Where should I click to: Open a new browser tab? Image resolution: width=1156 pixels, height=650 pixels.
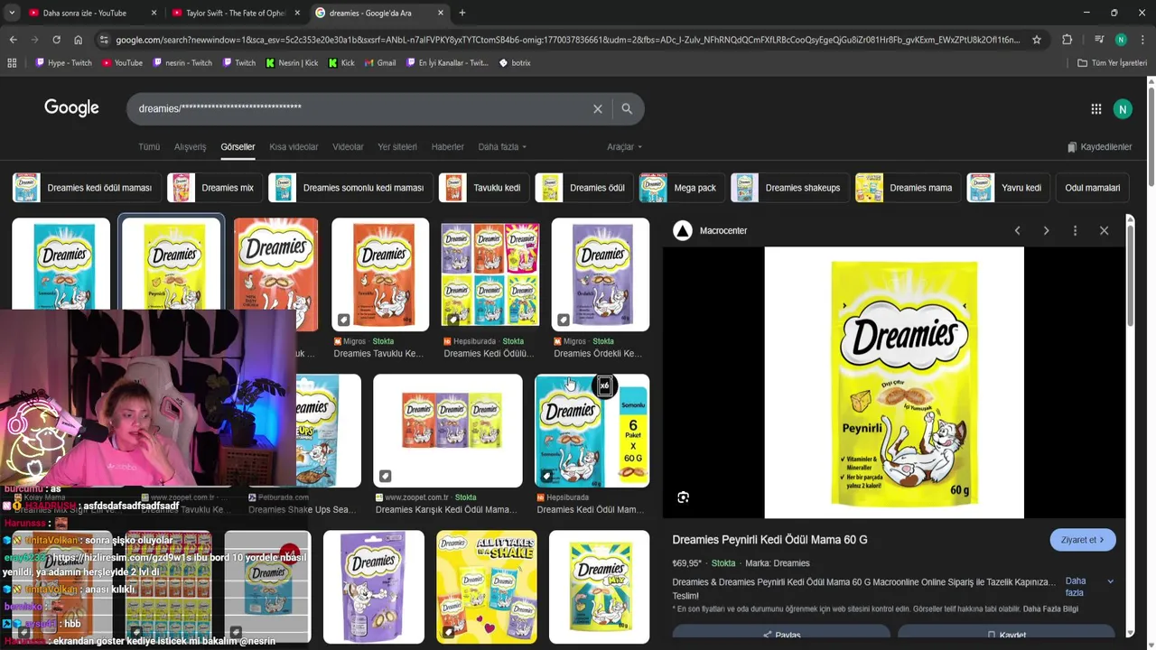click(462, 13)
